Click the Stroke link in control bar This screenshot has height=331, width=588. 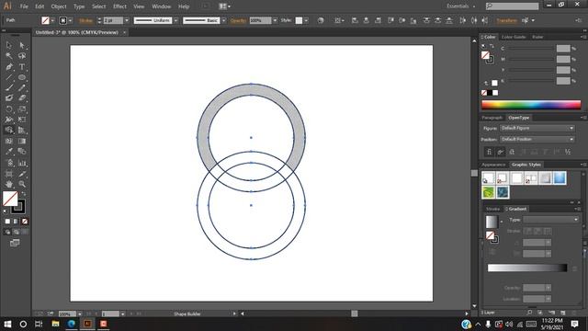pyautogui.click(x=85, y=20)
